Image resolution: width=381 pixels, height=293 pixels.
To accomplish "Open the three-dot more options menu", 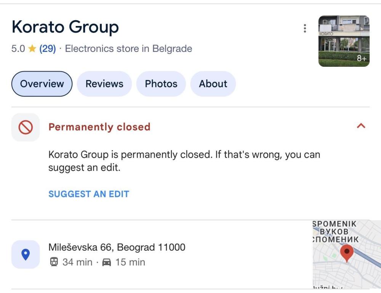I will (304, 28).
